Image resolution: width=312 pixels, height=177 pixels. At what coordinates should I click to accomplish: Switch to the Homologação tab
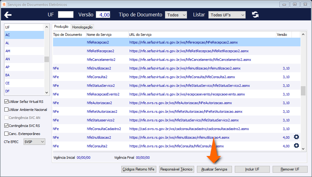[x=82, y=27]
